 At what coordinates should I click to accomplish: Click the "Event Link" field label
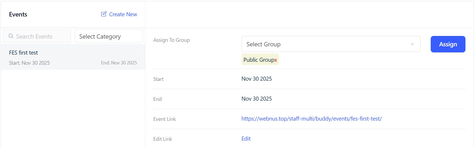[x=165, y=119]
